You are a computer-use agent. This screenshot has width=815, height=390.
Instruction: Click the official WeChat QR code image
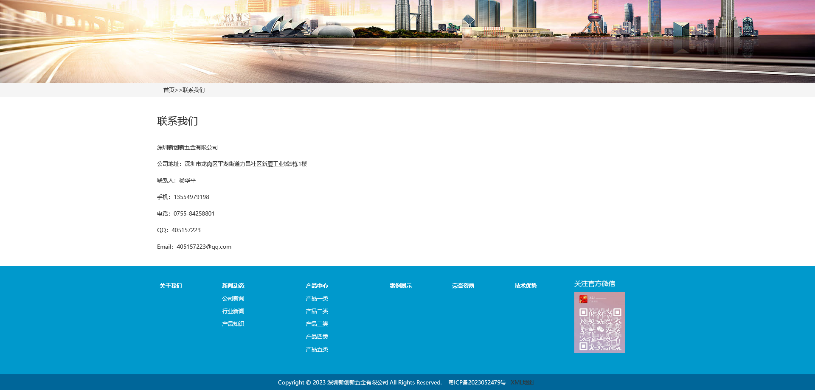tap(599, 322)
